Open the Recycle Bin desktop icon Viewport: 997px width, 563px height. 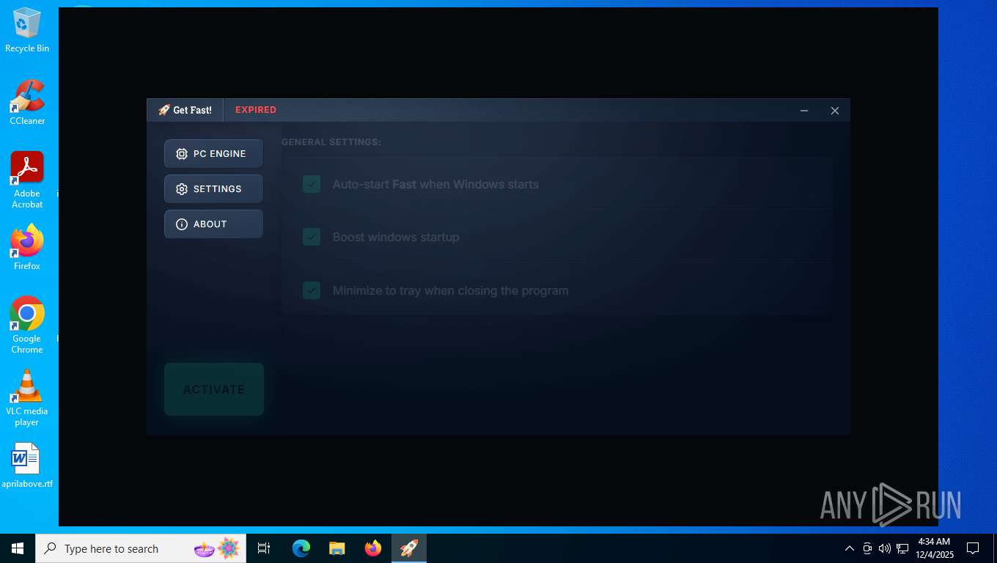click(27, 30)
